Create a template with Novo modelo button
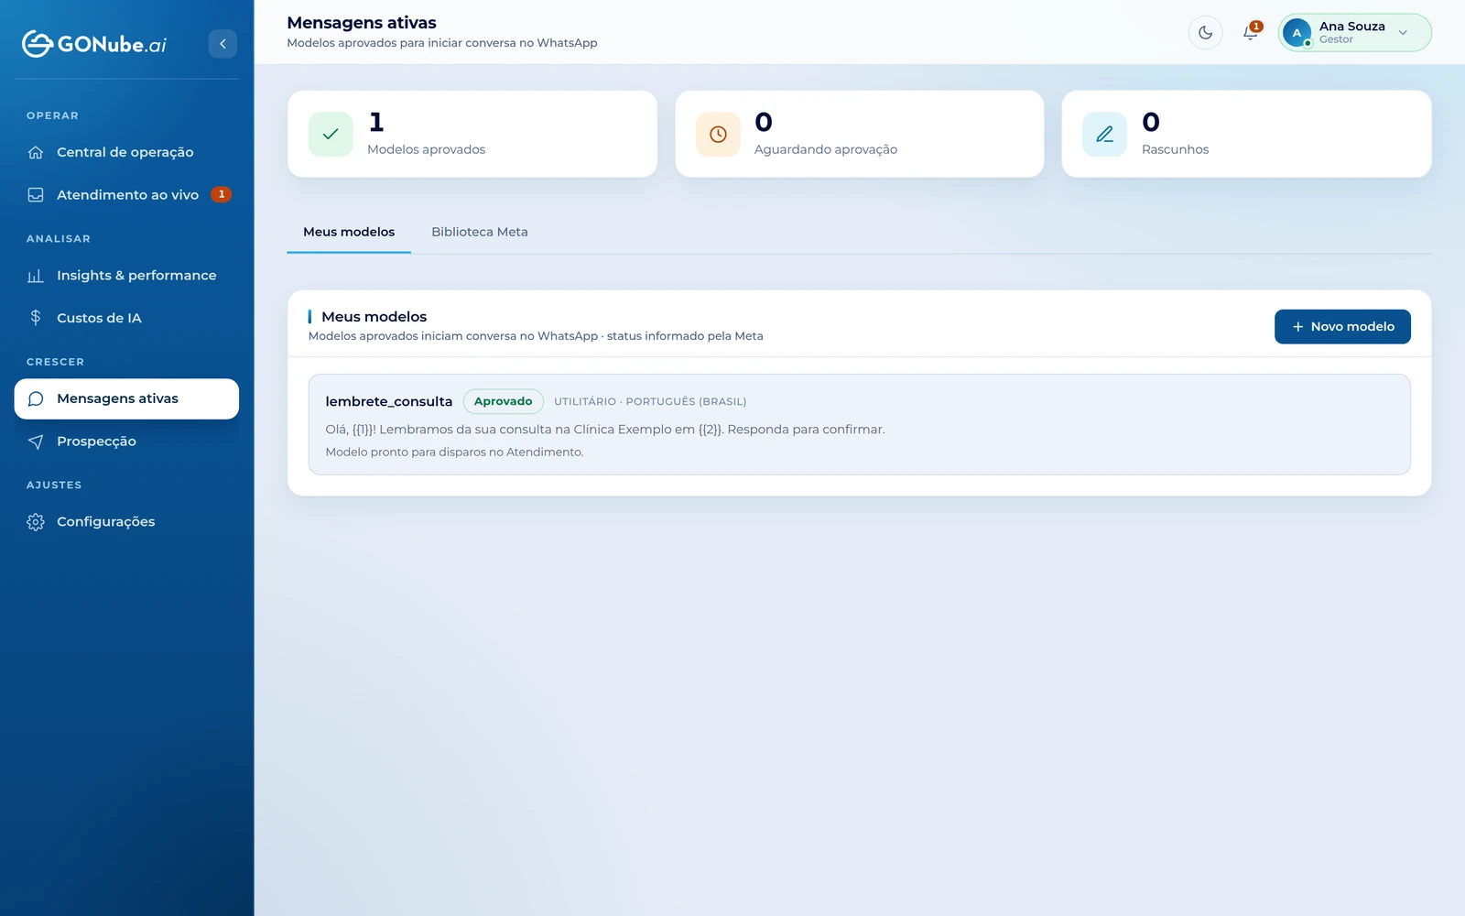This screenshot has width=1465, height=916. [1342, 327]
